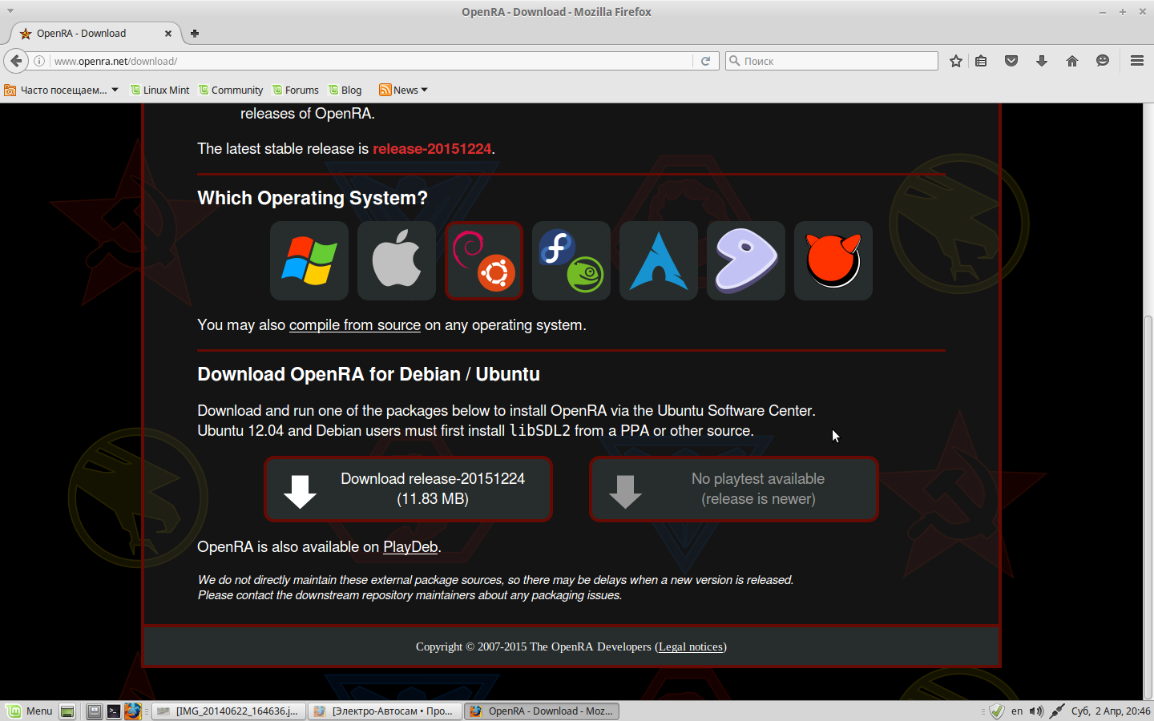Screen dimensions: 1154x721
Task: Select the FreeBSD devil icon
Action: pyautogui.click(x=833, y=260)
